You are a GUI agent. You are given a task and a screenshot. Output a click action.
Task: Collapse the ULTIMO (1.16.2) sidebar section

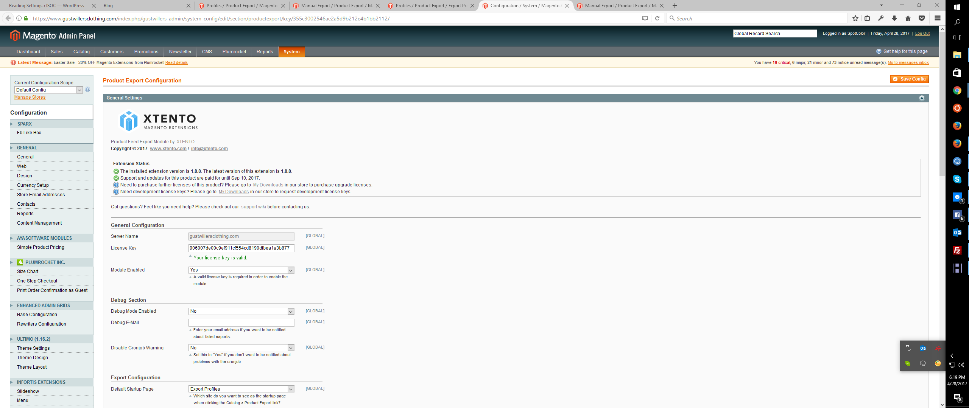51,339
